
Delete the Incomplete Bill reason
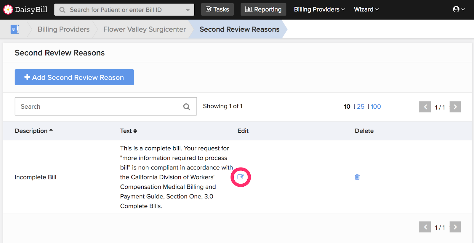[357, 177]
